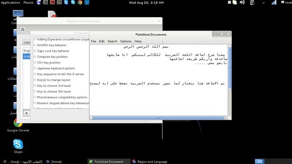Expand Key(s) to change layout
The height and width of the screenshot is (164, 292).
(35, 80)
